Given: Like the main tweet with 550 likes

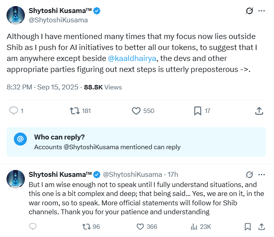Looking at the screenshot, I should (136, 111).
